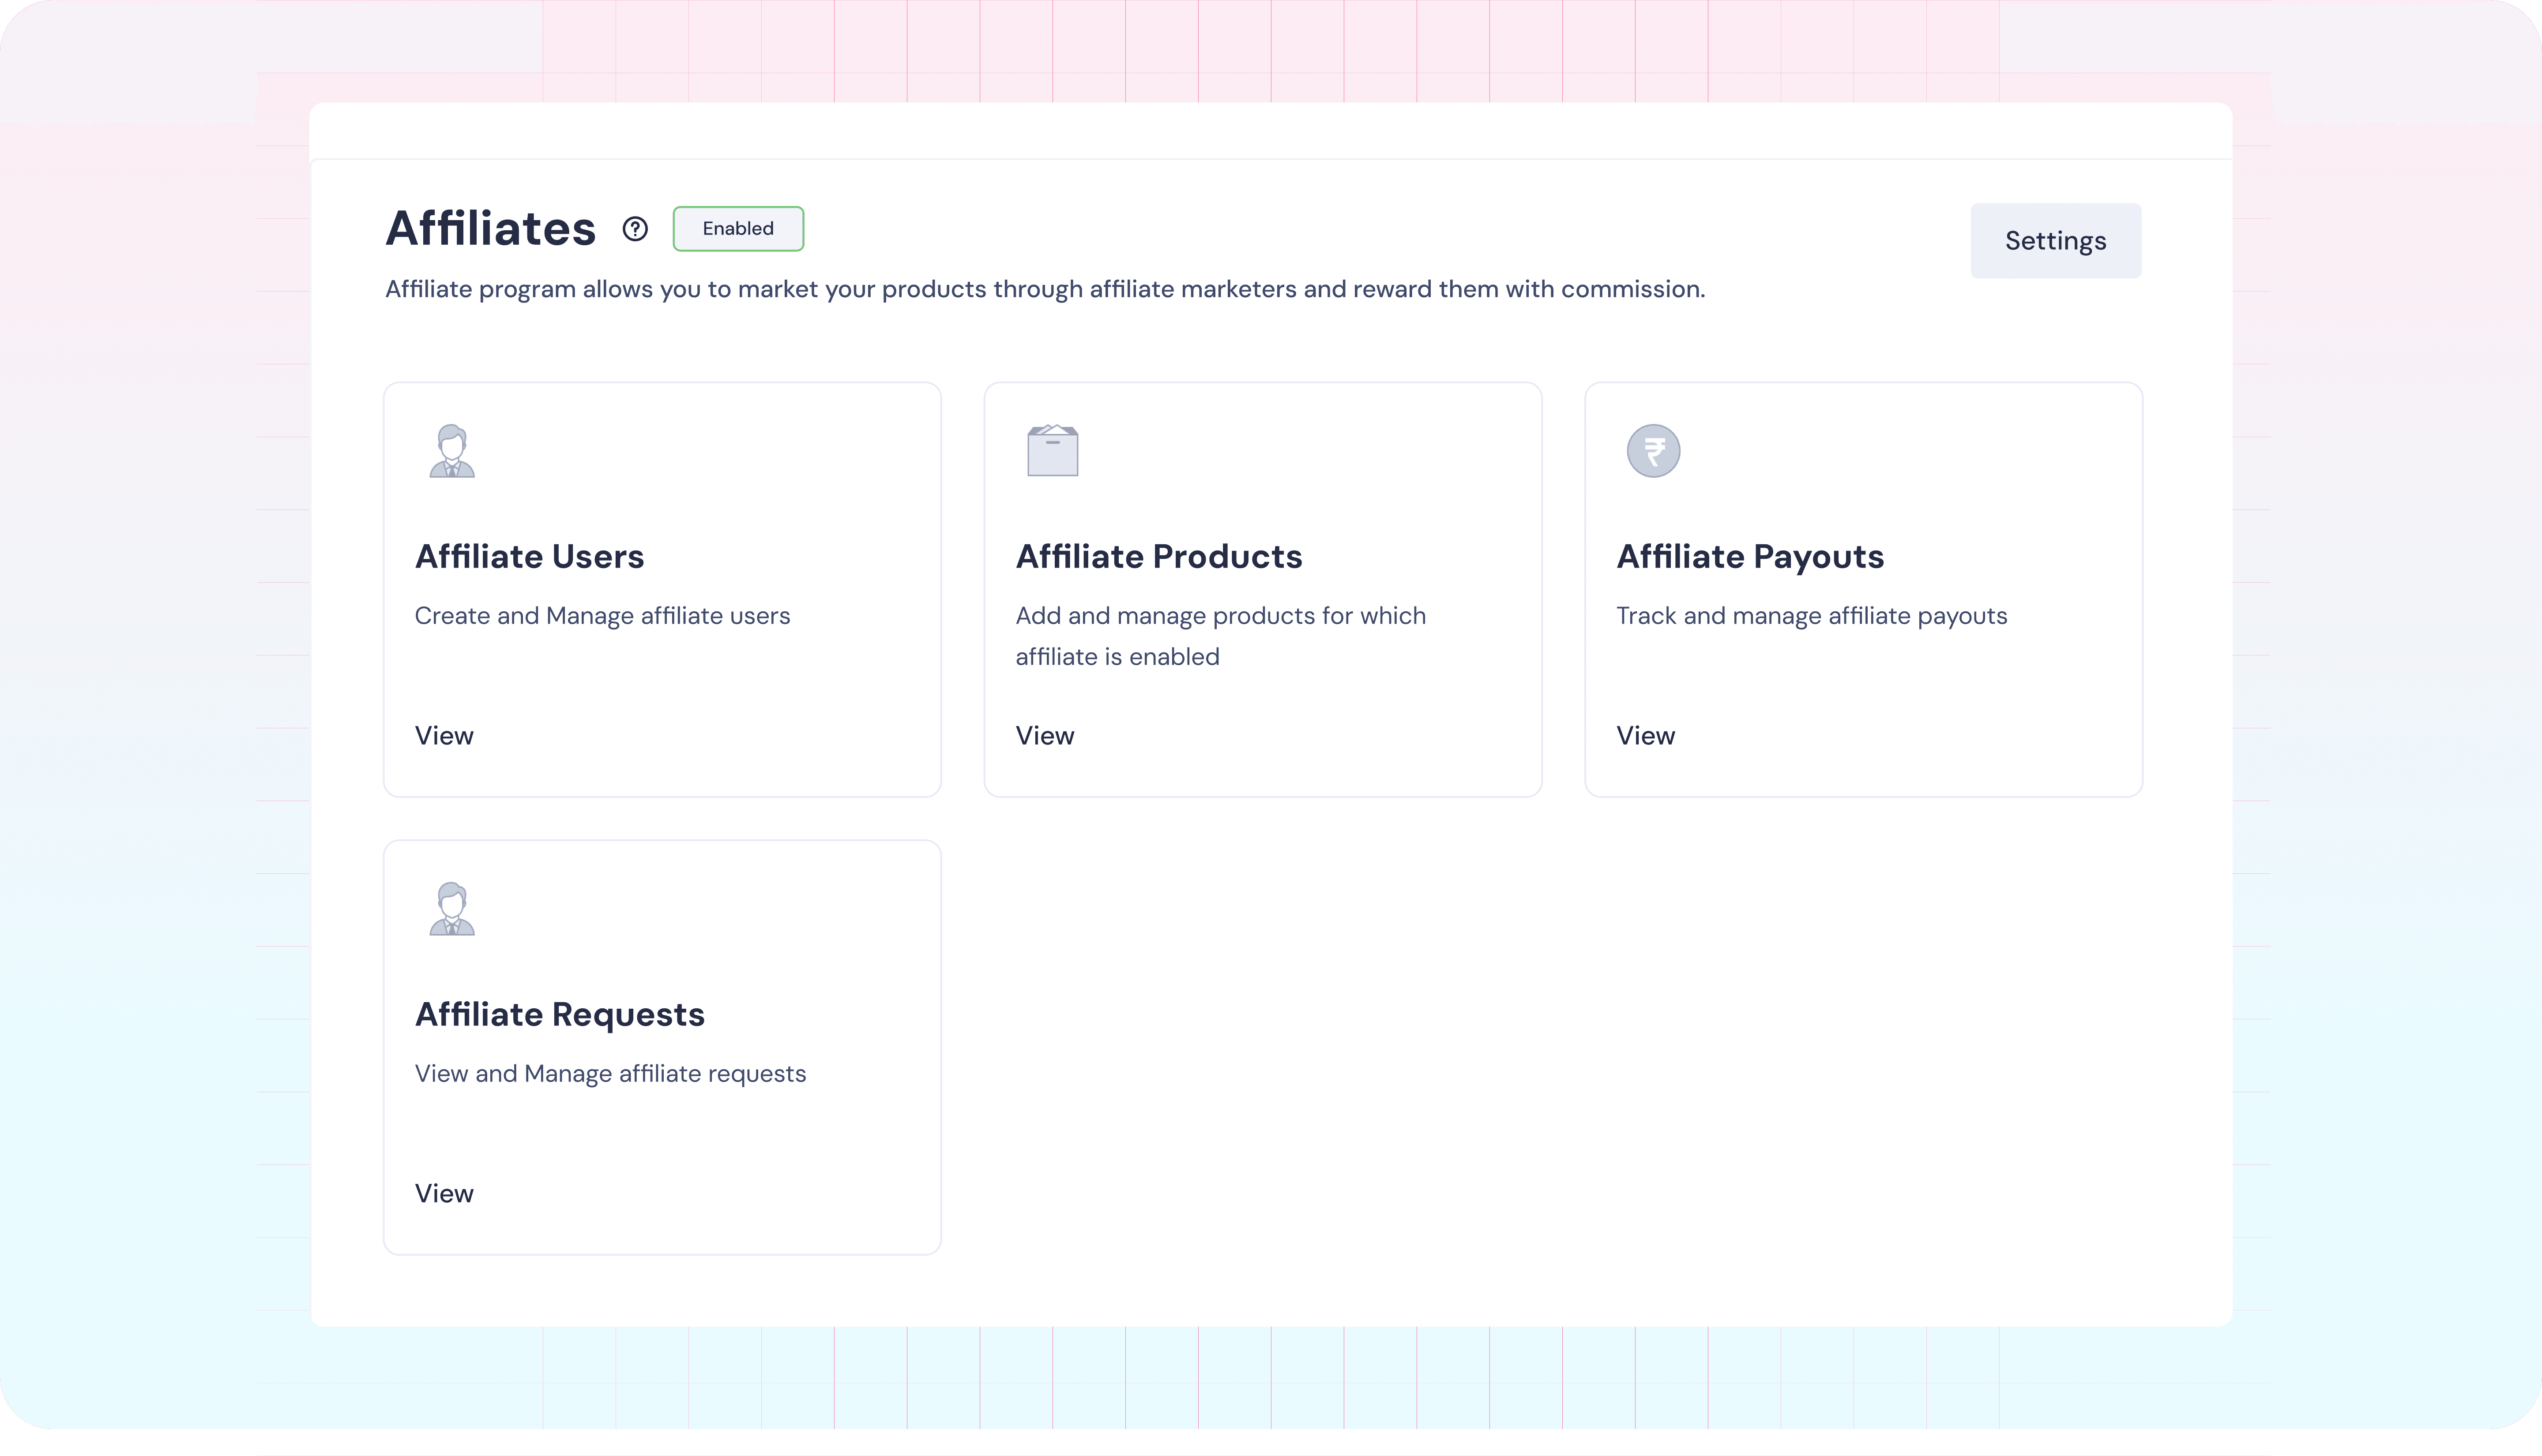View Affiliate Payouts
Image resolution: width=2542 pixels, height=1456 pixels.
(1645, 736)
